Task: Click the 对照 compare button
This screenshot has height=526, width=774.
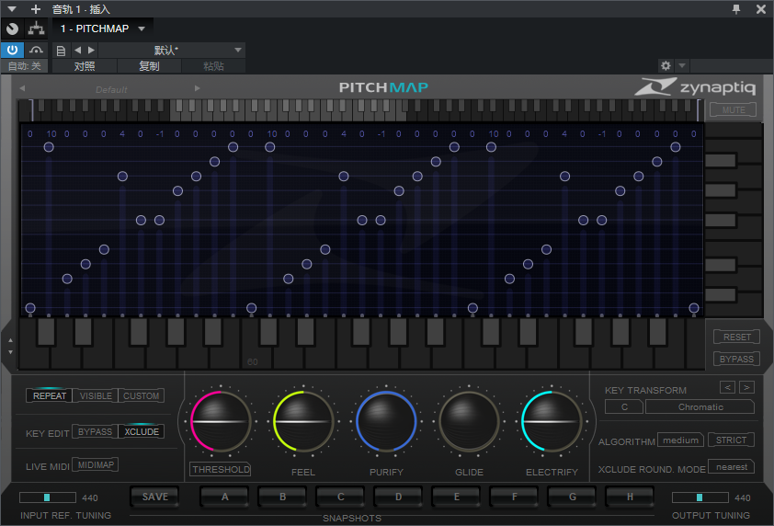Action: click(x=85, y=65)
